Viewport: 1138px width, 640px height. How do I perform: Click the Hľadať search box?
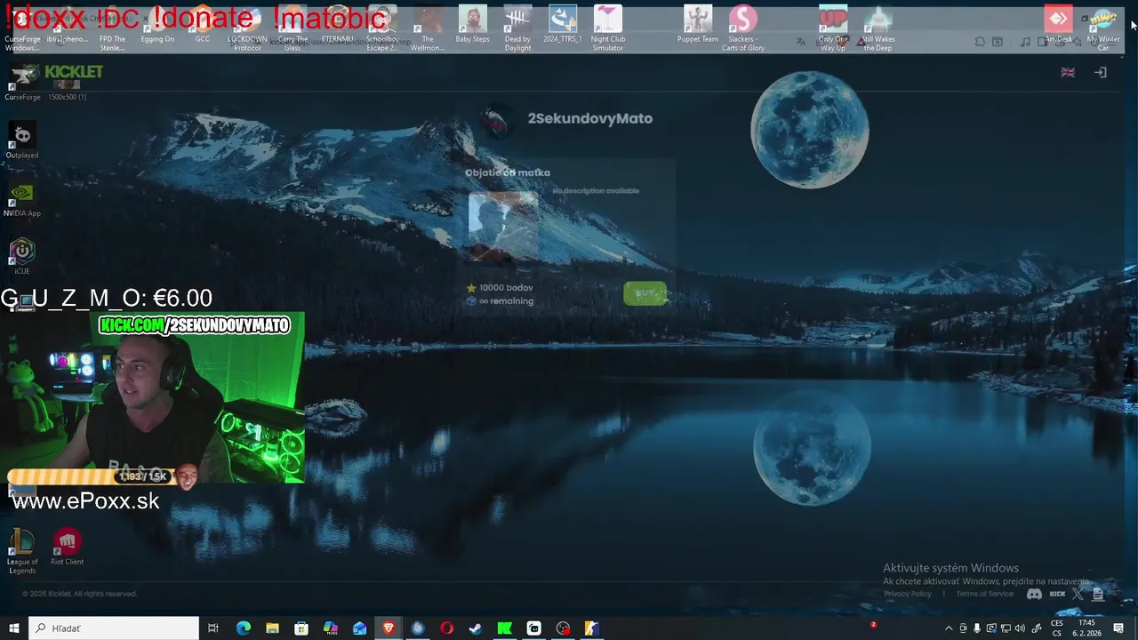coord(114,628)
